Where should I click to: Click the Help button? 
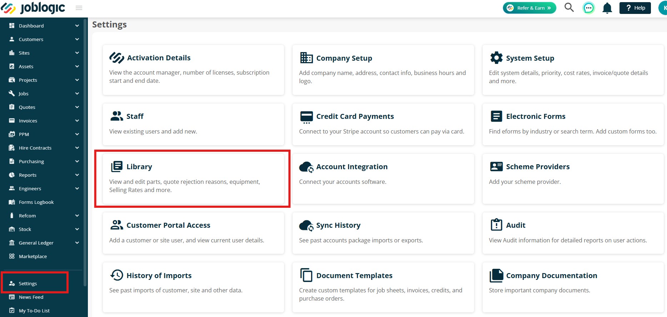635,8
